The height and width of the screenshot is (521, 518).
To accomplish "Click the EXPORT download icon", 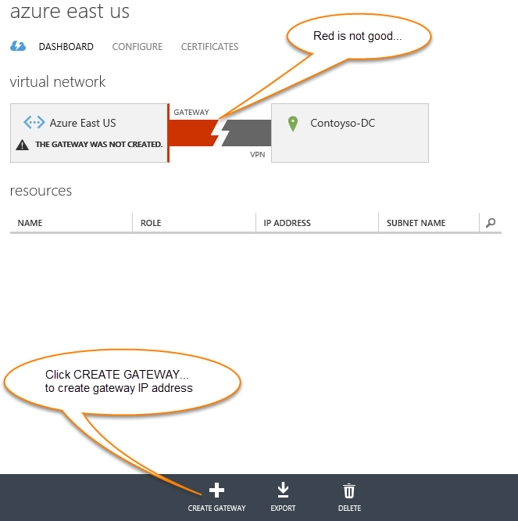I will coord(283,490).
